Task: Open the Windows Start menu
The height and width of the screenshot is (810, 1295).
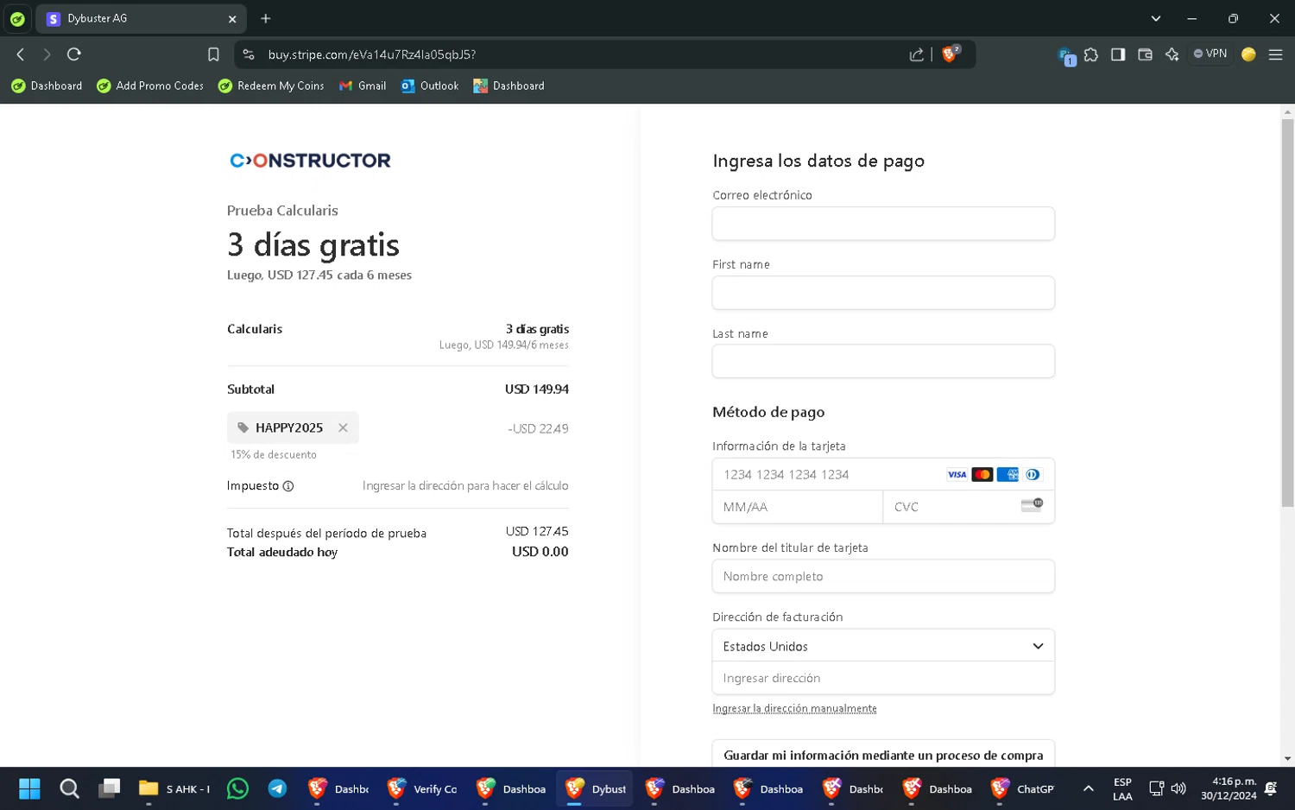Action: point(29,788)
